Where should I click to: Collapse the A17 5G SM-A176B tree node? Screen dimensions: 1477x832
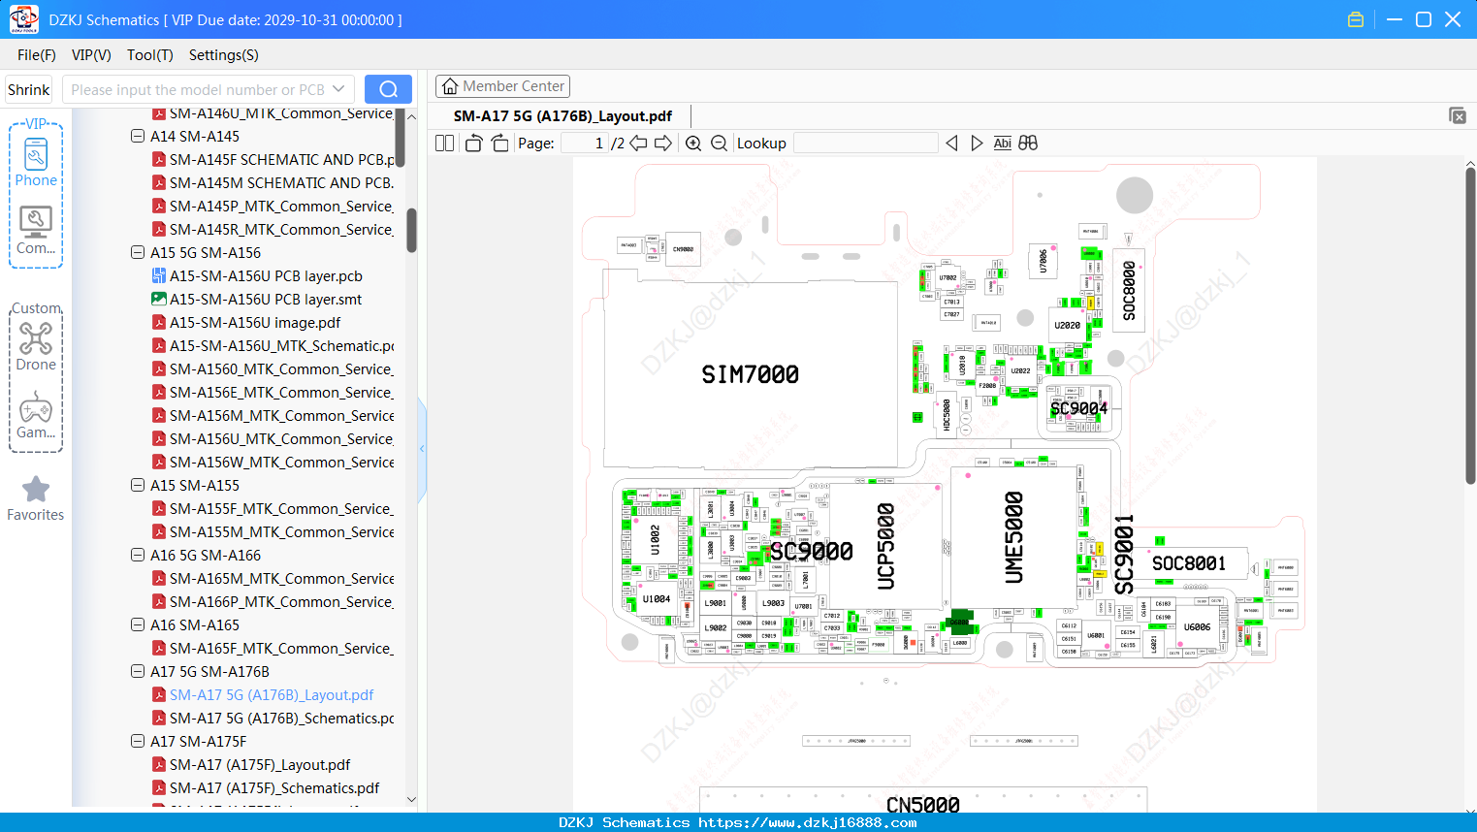tap(138, 671)
